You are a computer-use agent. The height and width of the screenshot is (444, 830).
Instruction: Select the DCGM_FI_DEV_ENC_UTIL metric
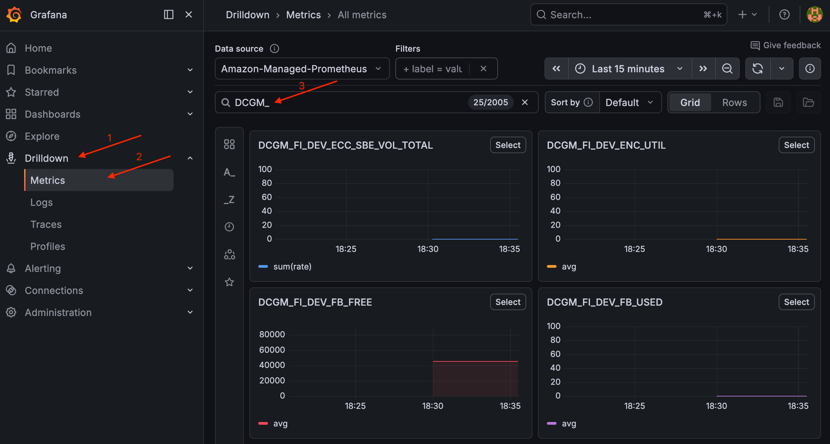coord(797,145)
